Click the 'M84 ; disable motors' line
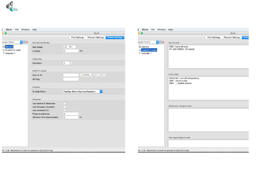 [180, 83]
